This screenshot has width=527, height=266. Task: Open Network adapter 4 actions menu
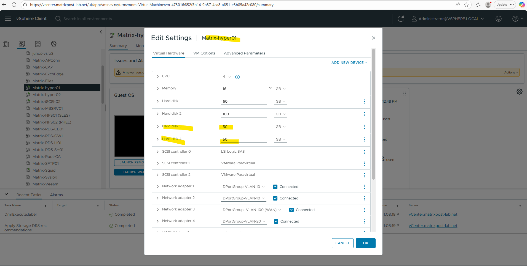pyautogui.click(x=365, y=221)
